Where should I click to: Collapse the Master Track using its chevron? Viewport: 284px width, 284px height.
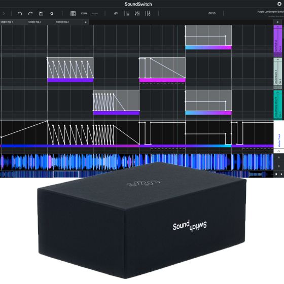point(279,151)
